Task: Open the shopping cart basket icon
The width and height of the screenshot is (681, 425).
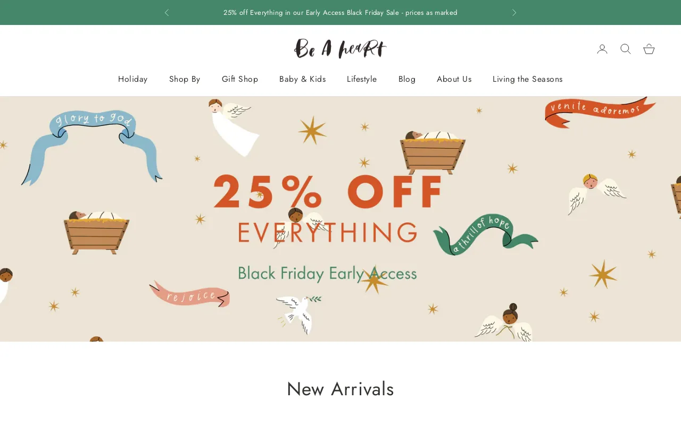Action: (x=649, y=49)
